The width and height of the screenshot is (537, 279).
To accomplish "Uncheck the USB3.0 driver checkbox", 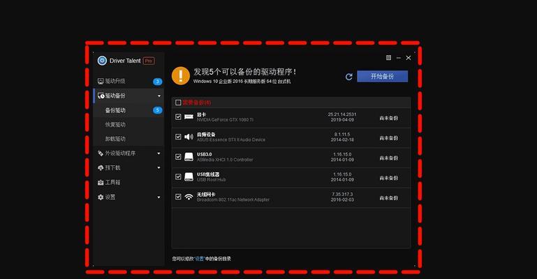I will coord(178,157).
